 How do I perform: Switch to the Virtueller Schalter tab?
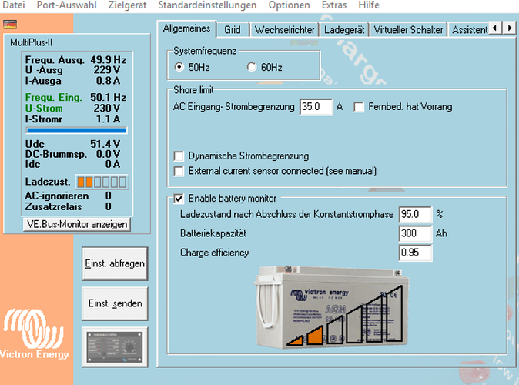[408, 30]
